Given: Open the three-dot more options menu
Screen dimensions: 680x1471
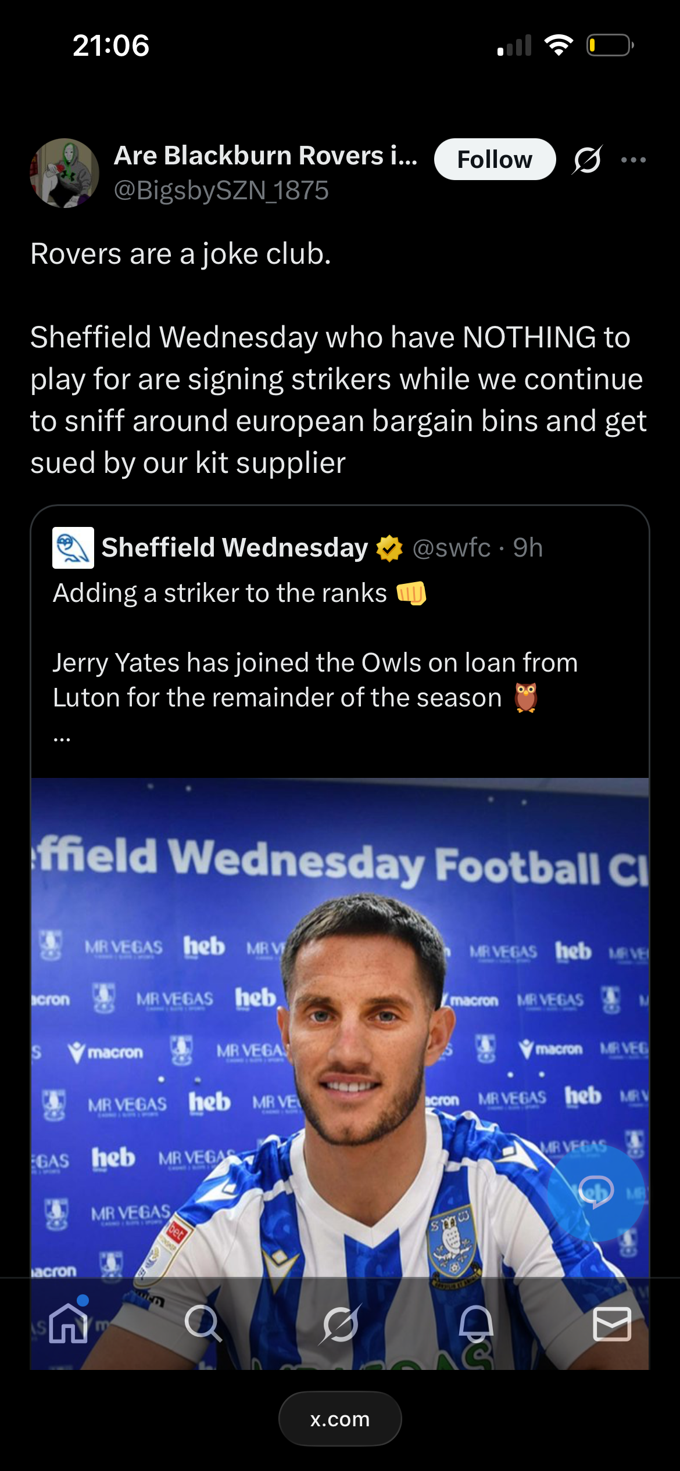Looking at the screenshot, I should pos(634,160).
